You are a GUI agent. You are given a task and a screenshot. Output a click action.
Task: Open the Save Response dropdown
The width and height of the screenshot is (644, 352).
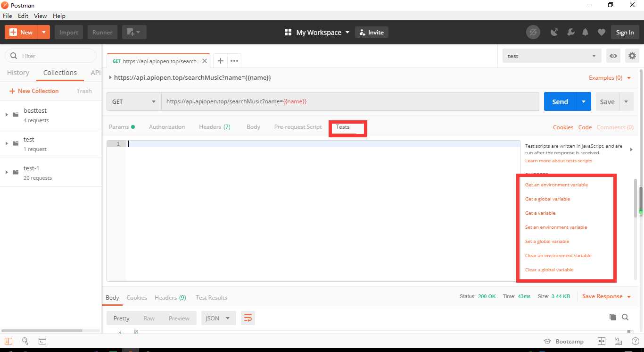click(606, 296)
